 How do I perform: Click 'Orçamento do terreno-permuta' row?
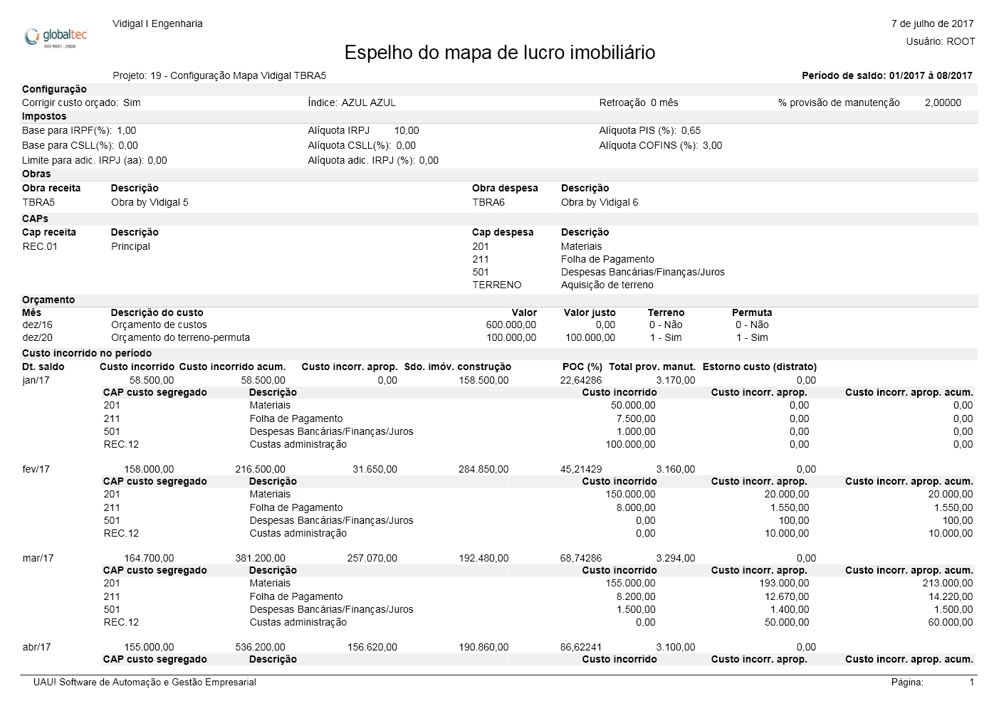(x=180, y=337)
